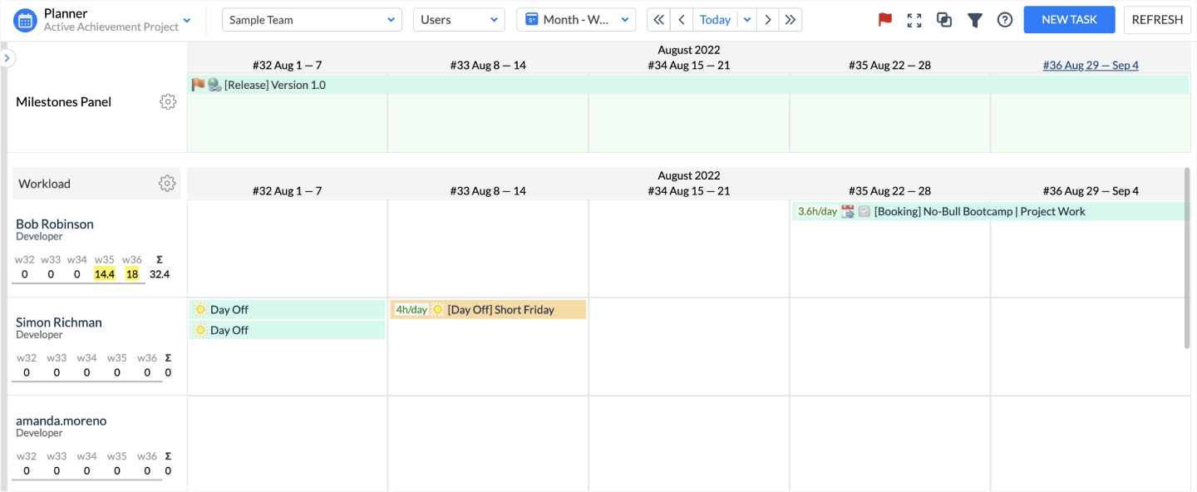
Task: Open the help question mark icon
Action: pos(1005,20)
